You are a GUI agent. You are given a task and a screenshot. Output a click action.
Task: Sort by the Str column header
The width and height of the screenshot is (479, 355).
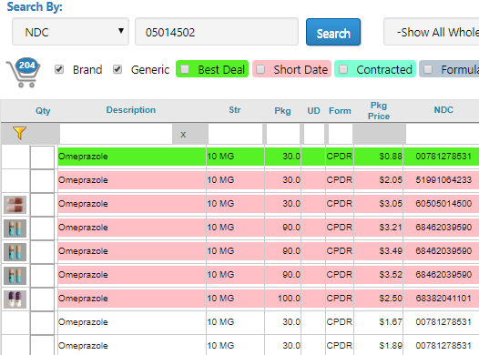235,110
